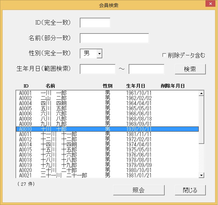Viewport: 218px width, 205px height.
Task: Select row A0015 十五川 十五郎
Action: tap(107, 150)
